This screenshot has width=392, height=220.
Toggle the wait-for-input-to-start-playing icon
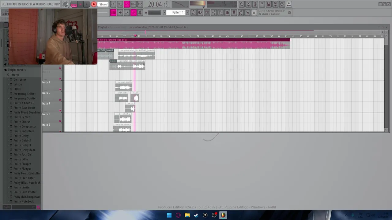pos(120,4)
